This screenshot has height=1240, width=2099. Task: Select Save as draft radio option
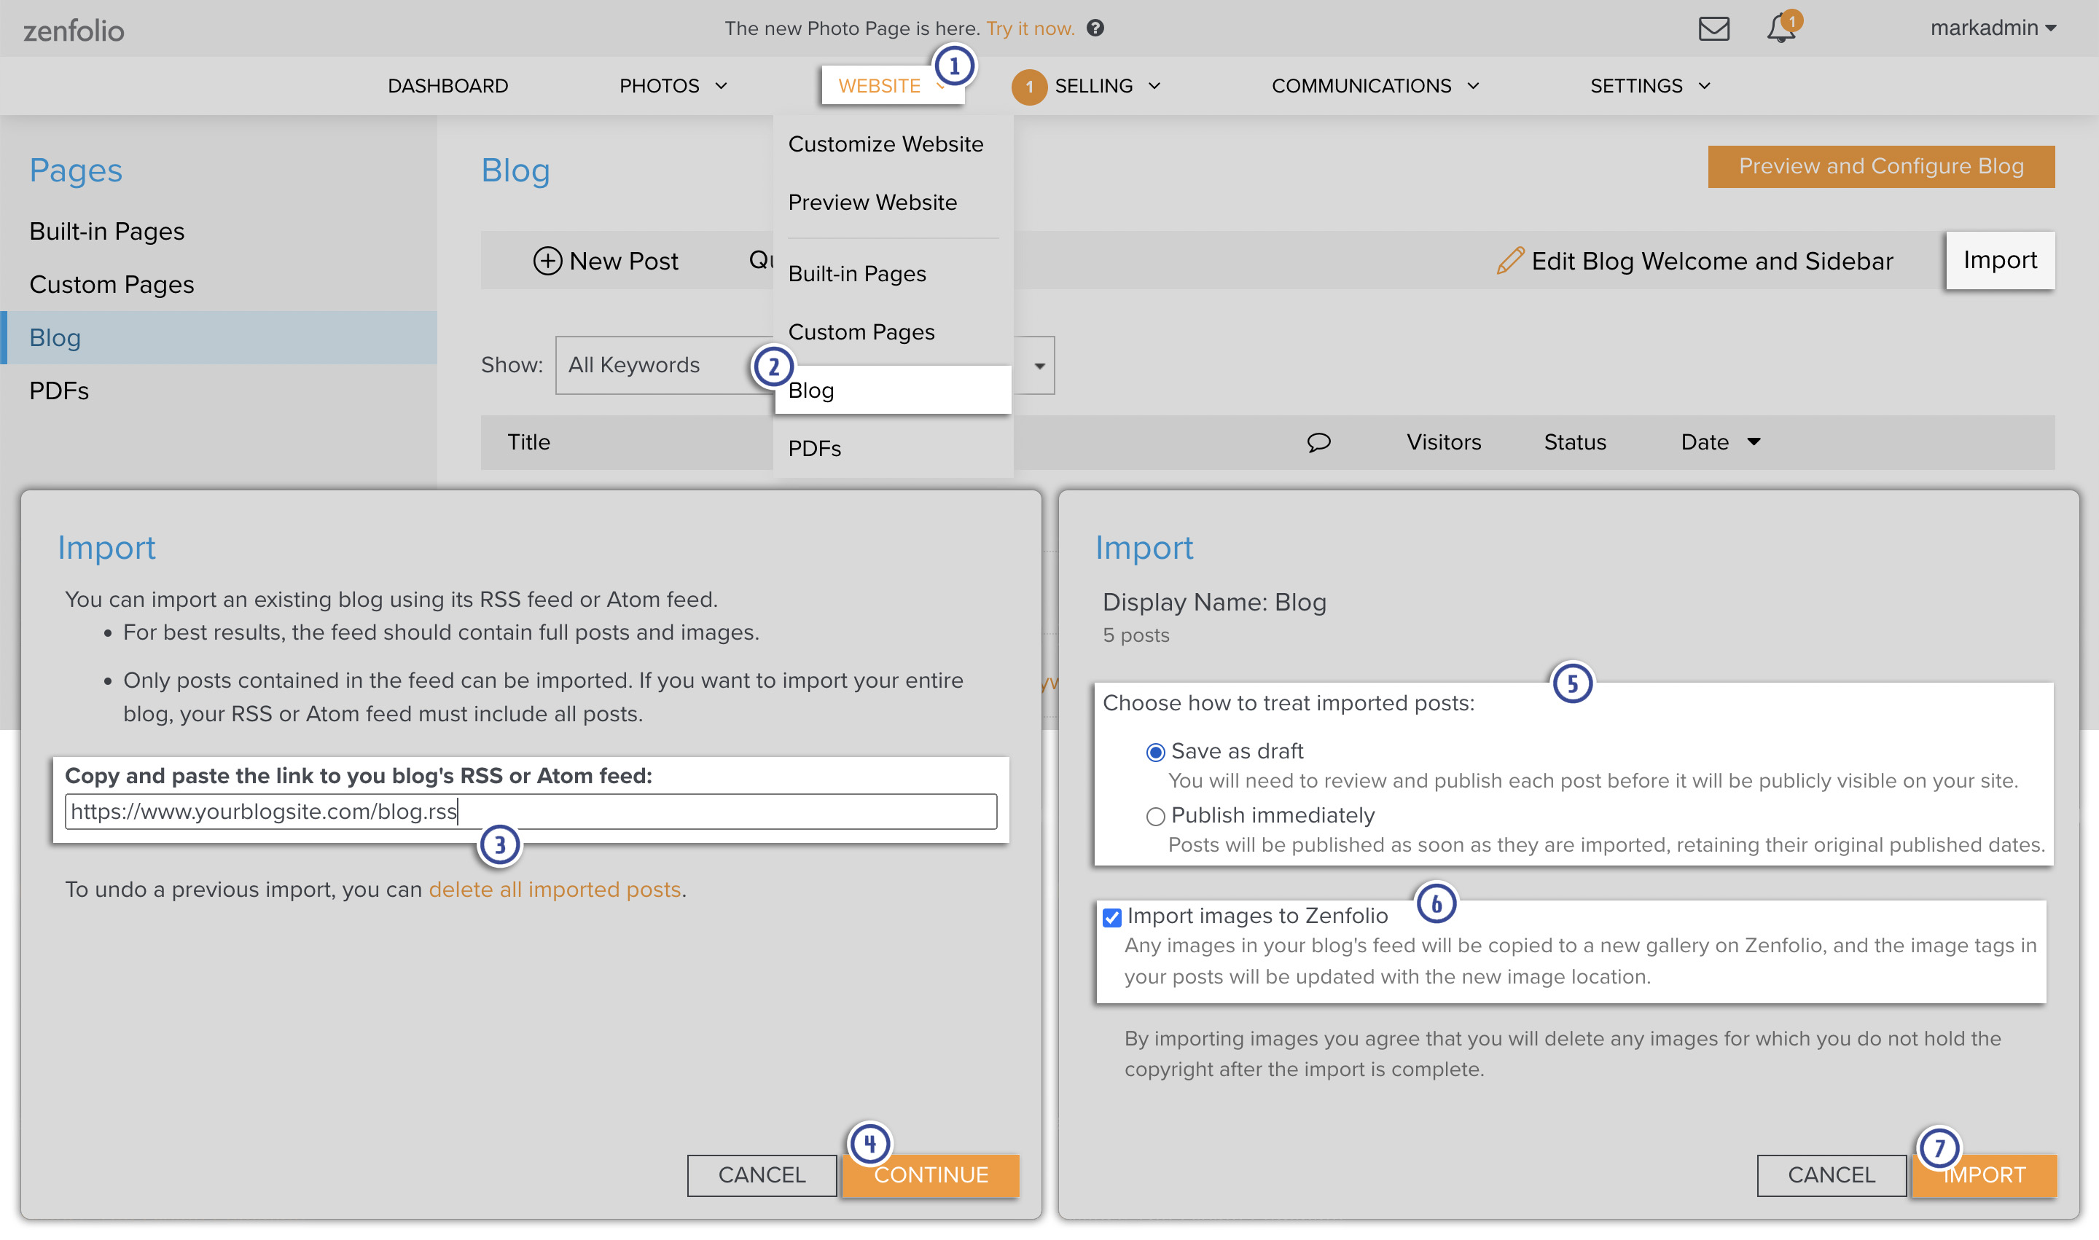1155,753
